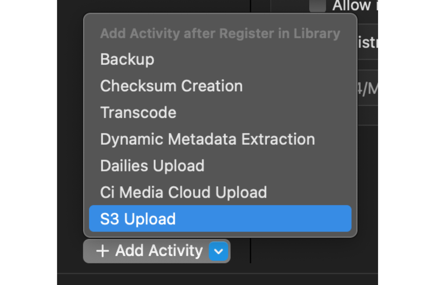The height and width of the screenshot is (285, 435).
Task: Select Ci Media Cloud Upload
Action: click(x=183, y=193)
